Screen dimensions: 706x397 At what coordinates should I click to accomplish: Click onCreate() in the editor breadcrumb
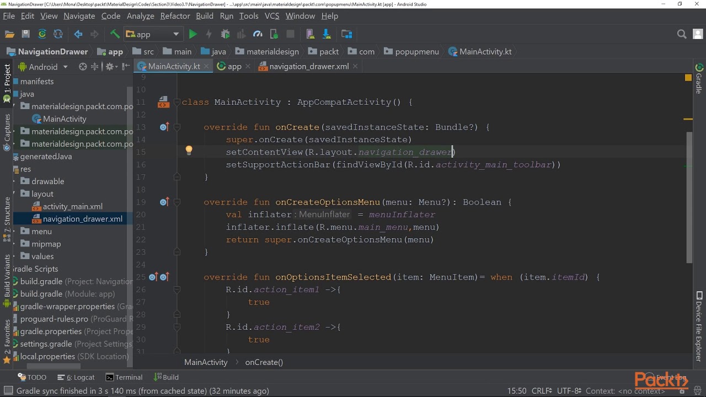coord(264,362)
